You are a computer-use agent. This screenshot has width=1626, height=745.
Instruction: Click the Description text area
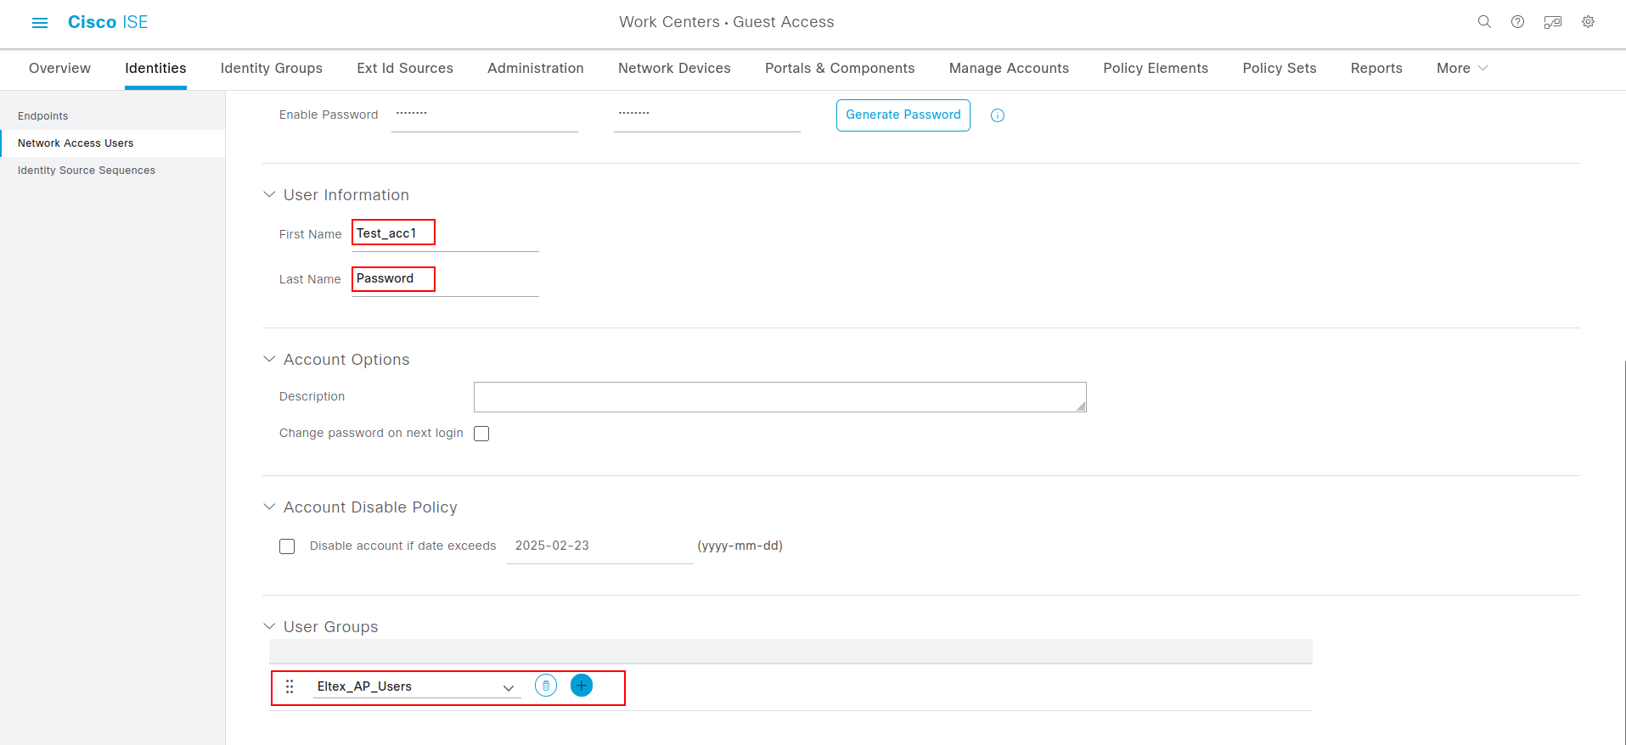click(x=779, y=397)
